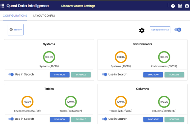Click the Environments(59/59) label under green ring
This screenshot has height=124, width=190.
tap(164, 66)
